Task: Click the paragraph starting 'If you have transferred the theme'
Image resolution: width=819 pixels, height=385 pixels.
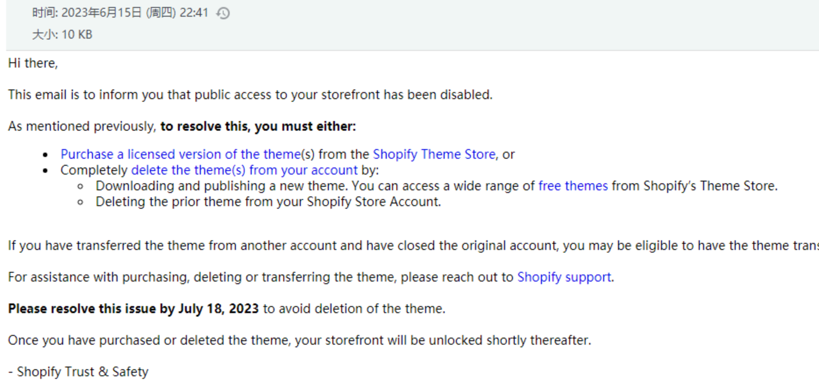Action: [x=413, y=246]
